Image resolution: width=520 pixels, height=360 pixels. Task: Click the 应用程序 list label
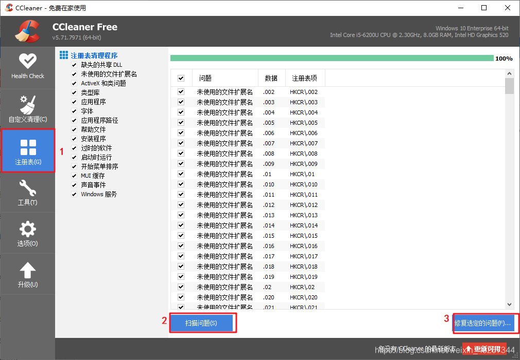click(x=94, y=102)
